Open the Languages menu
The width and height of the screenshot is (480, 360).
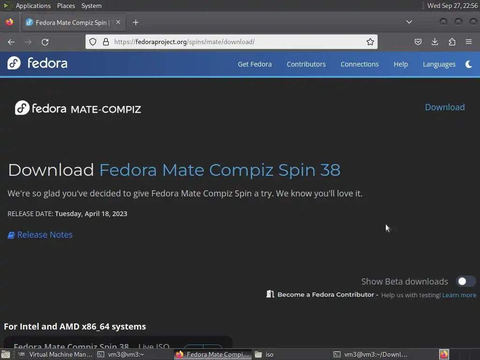click(x=439, y=64)
